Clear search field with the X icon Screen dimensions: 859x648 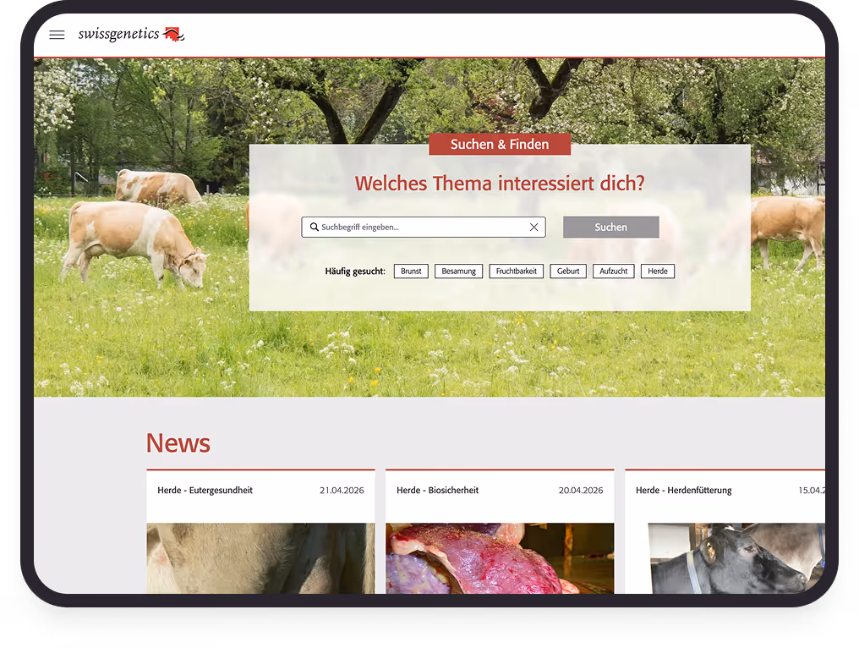[533, 227]
